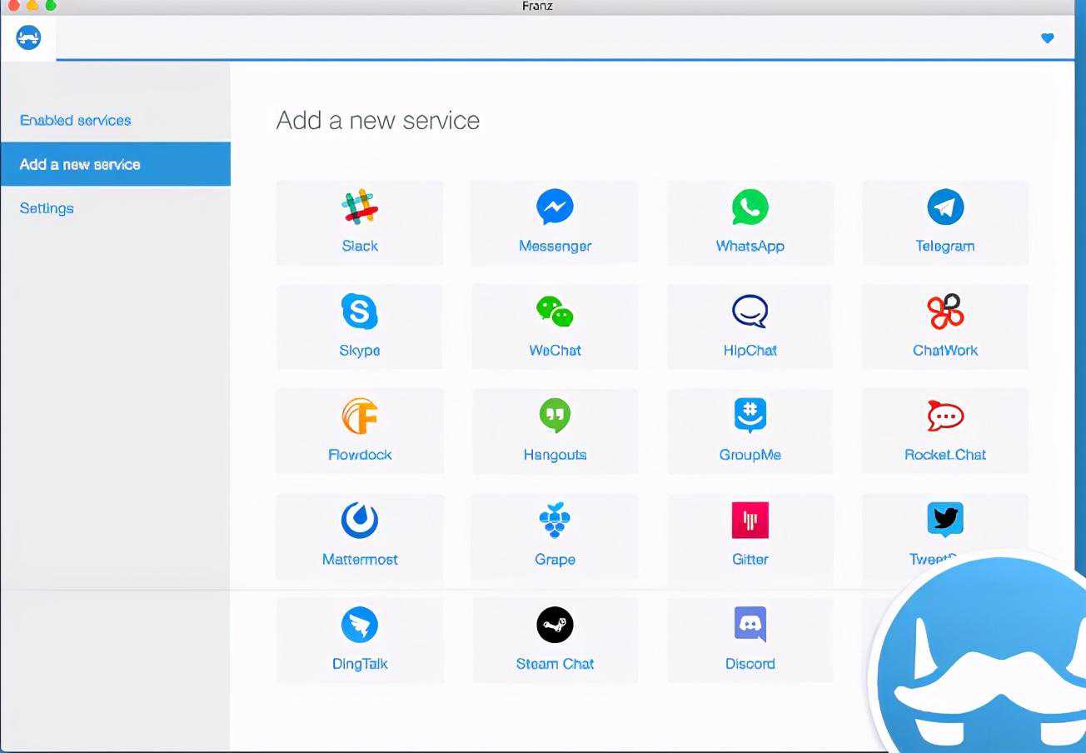Pick the Skype service icon

pyautogui.click(x=360, y=312)
